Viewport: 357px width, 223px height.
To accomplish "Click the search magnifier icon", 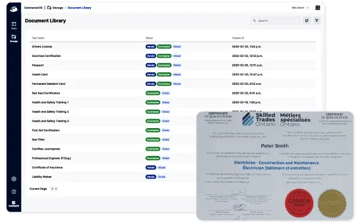I will (255, 21).
